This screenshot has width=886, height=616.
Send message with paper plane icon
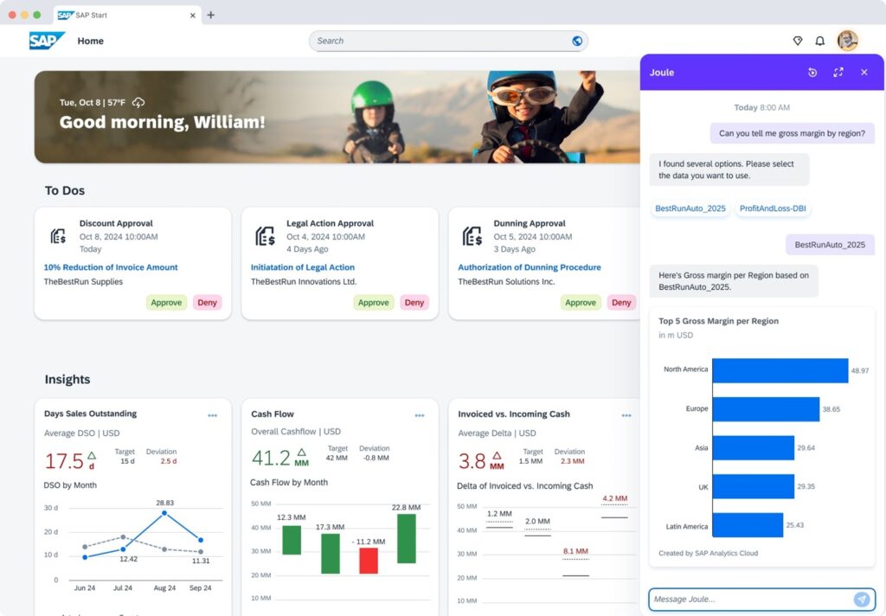click(862, 599)
